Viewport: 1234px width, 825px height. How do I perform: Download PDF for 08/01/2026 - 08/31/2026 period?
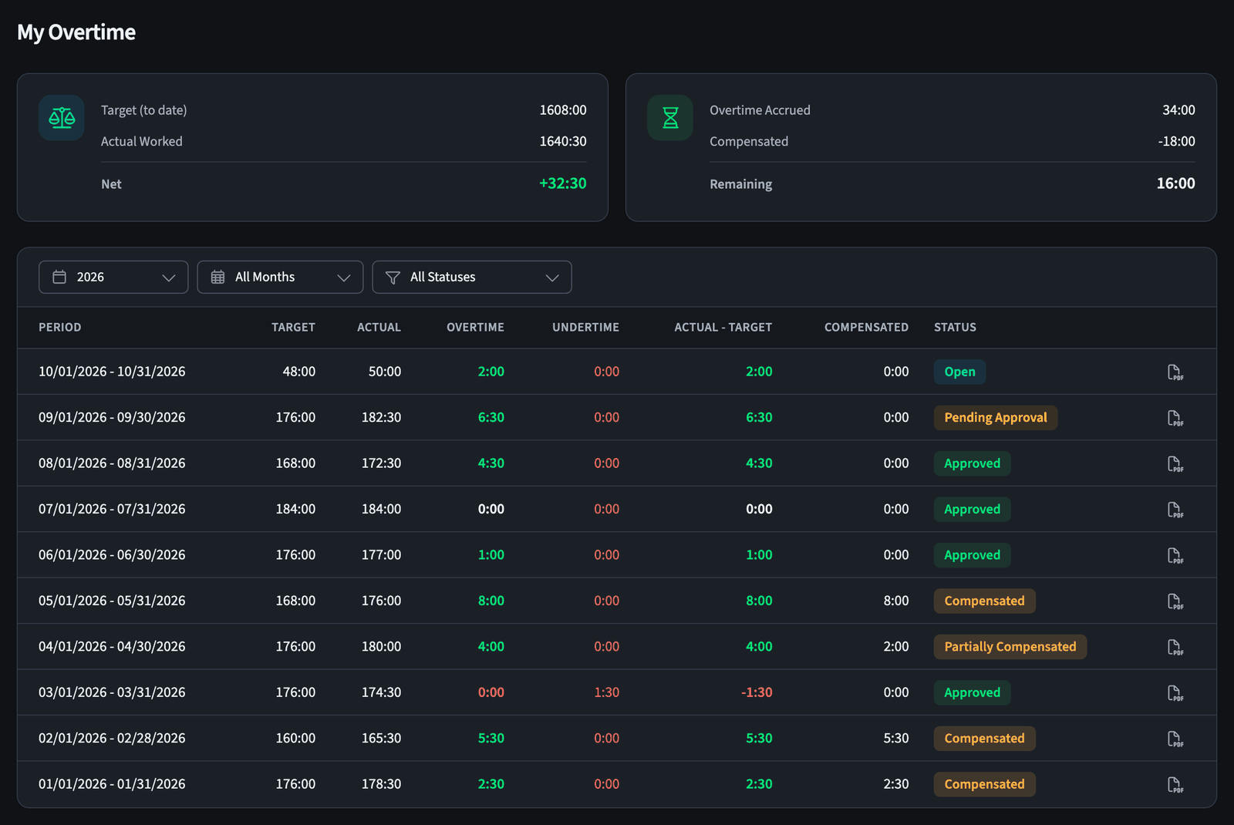click(x=1175, y=463)
